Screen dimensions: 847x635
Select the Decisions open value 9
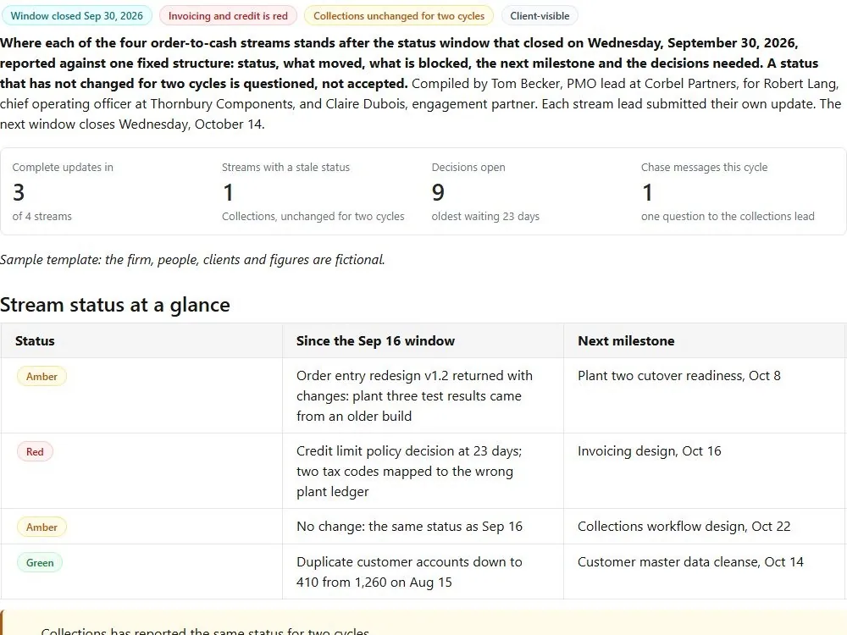click(x=438, y=192)
